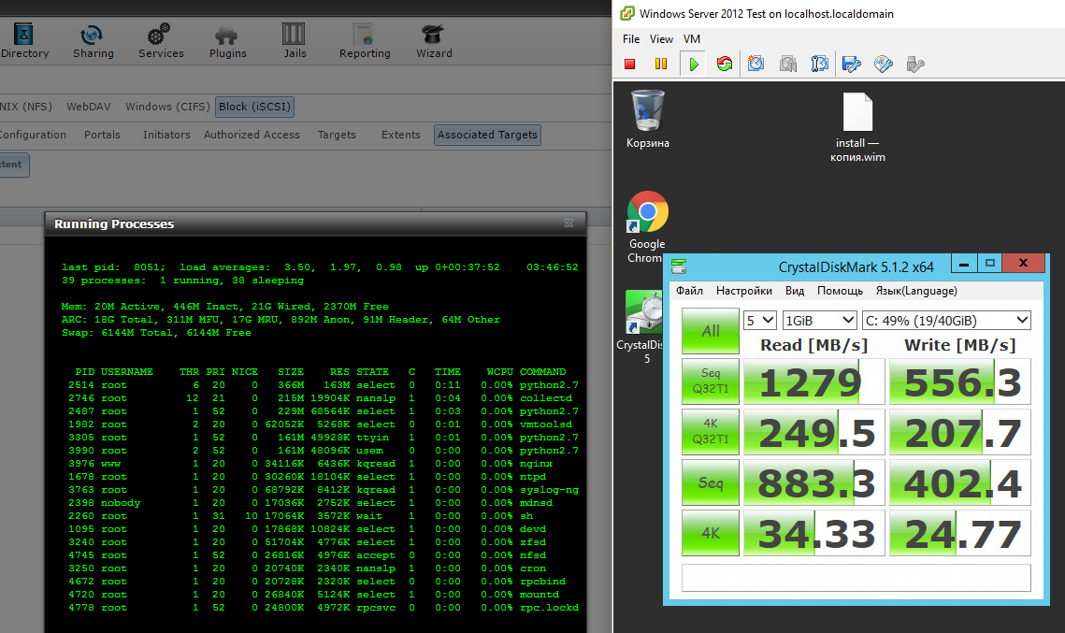Select the install — копия.wim file icon

tap(857, 127)
